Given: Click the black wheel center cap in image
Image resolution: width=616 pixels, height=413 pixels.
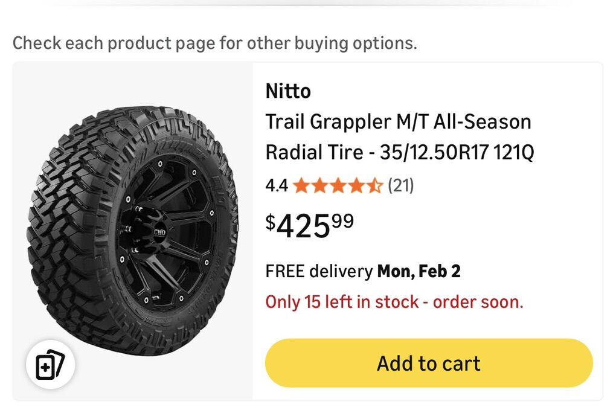Looking at the screenshot, I should point(159,230).
